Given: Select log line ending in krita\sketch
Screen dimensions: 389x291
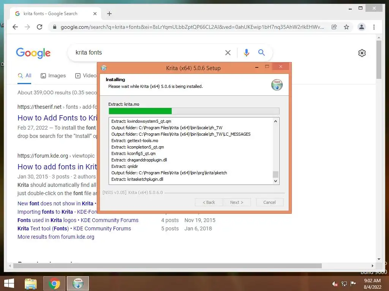Looking at the screenshot, I should pyautogui.click(x=169, y=173).
